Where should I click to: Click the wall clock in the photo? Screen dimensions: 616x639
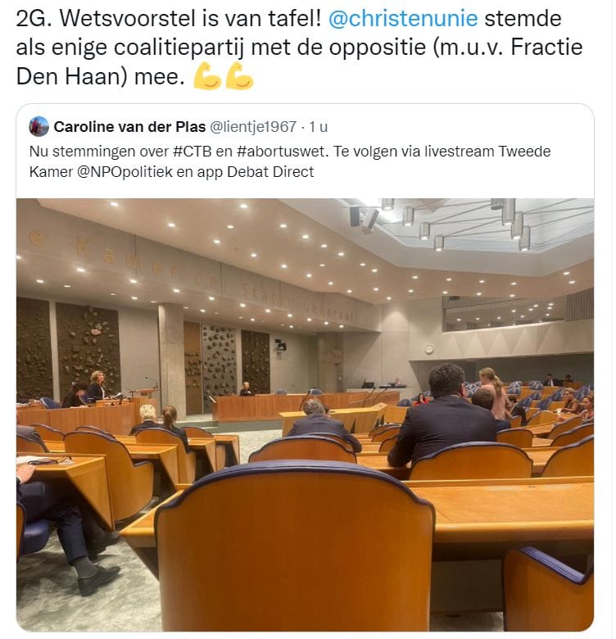pos(429,349)
